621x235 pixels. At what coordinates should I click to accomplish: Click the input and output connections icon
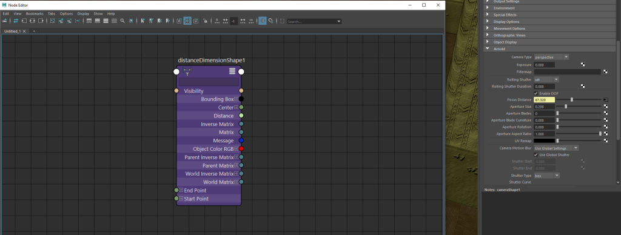point(33,21)
